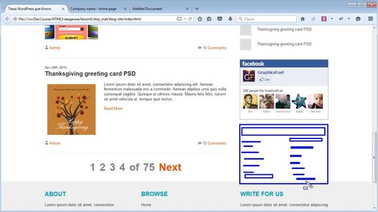Image resolution: width=378 pixels, height=212 pixels.
Task: Click the facebook header logo in widget
Action: point(253,64)
